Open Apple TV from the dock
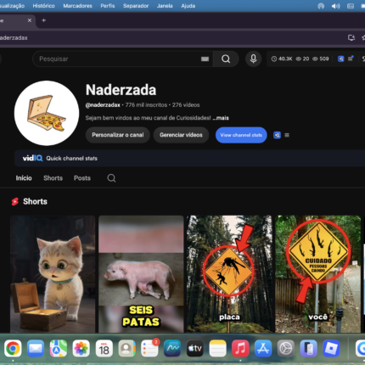365x365 pixels. point(194,348)
